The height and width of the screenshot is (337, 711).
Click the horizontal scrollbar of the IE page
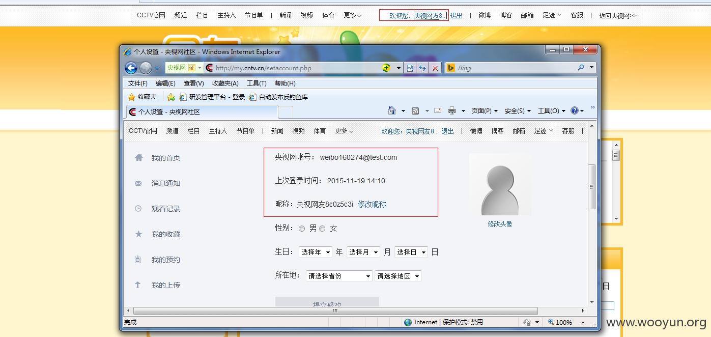335,311
